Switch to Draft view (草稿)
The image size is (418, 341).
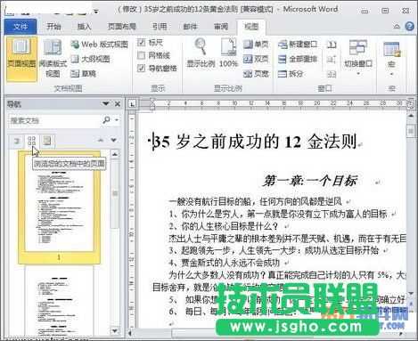83,73
